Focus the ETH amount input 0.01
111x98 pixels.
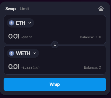pos(14,36)
